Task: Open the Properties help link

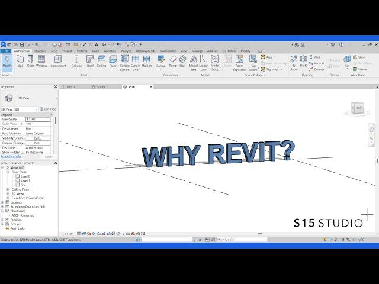Action: (x=11, y=156)
